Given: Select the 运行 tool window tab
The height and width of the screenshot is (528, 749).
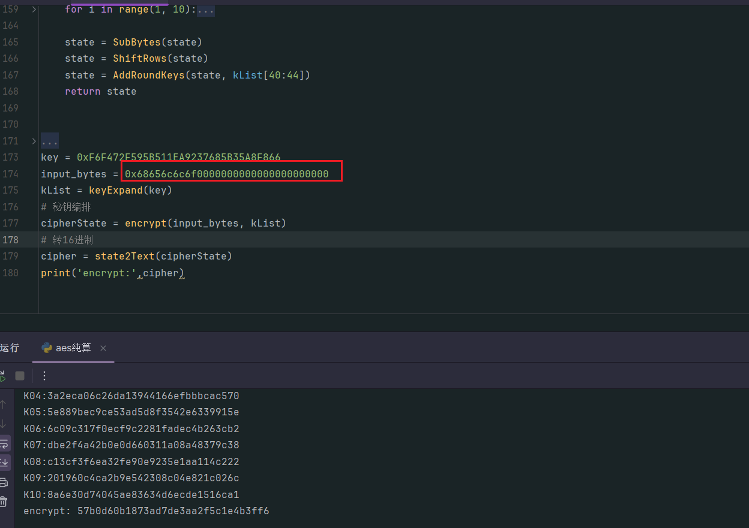Looking at the screenshot, I should pyautogui.click(x=10, y=348).
